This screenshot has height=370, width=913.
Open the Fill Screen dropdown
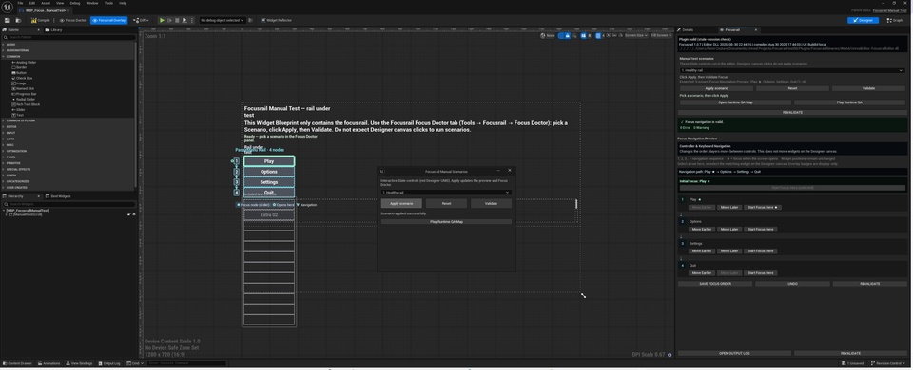click(x=661, y=35)
